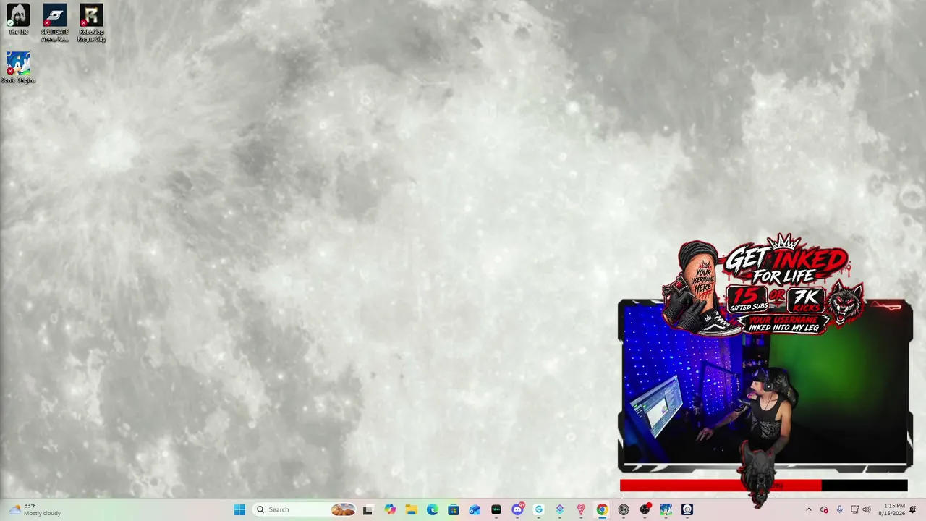Open the Sonic game in taskbar
This screenshot has width=926, height=521.
pos(666,509)
